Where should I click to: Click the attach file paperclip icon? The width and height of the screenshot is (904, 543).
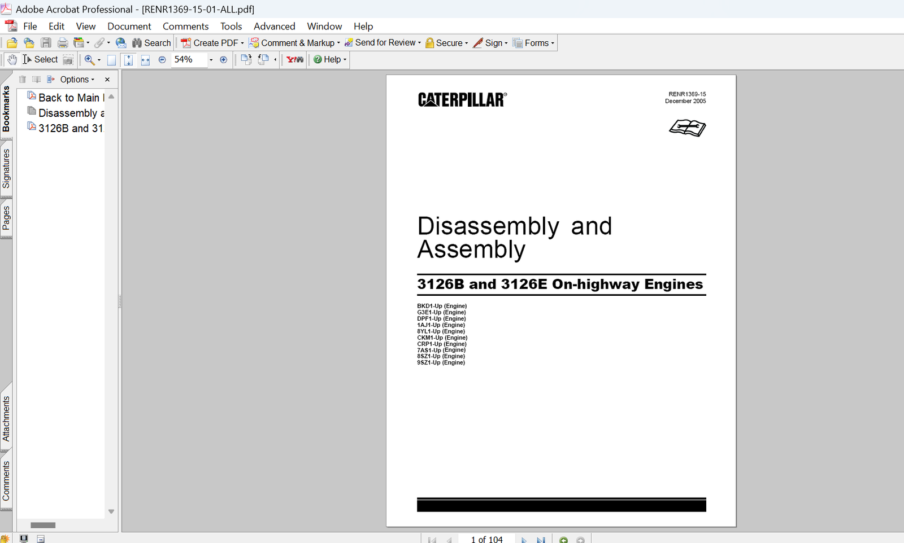99,43
